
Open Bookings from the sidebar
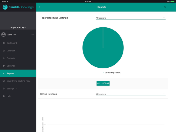[18, 66]
